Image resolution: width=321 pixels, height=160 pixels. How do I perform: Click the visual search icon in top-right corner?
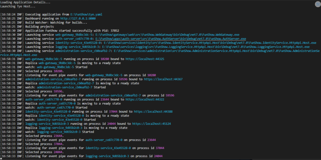(x=317, y=4)
